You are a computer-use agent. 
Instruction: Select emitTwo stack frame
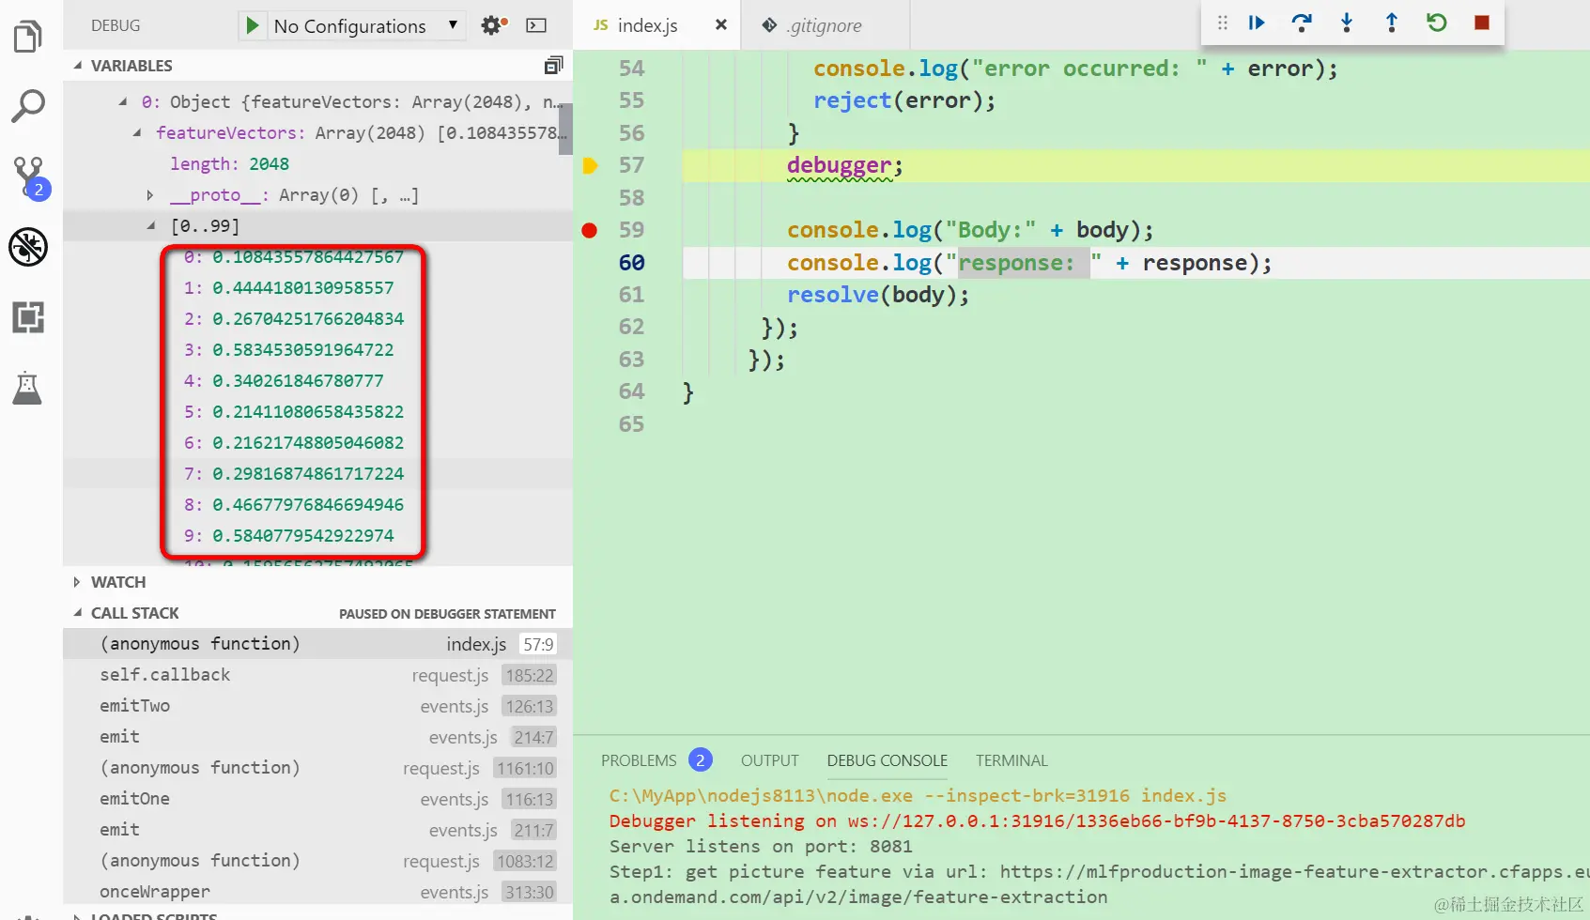pos(317,706)
